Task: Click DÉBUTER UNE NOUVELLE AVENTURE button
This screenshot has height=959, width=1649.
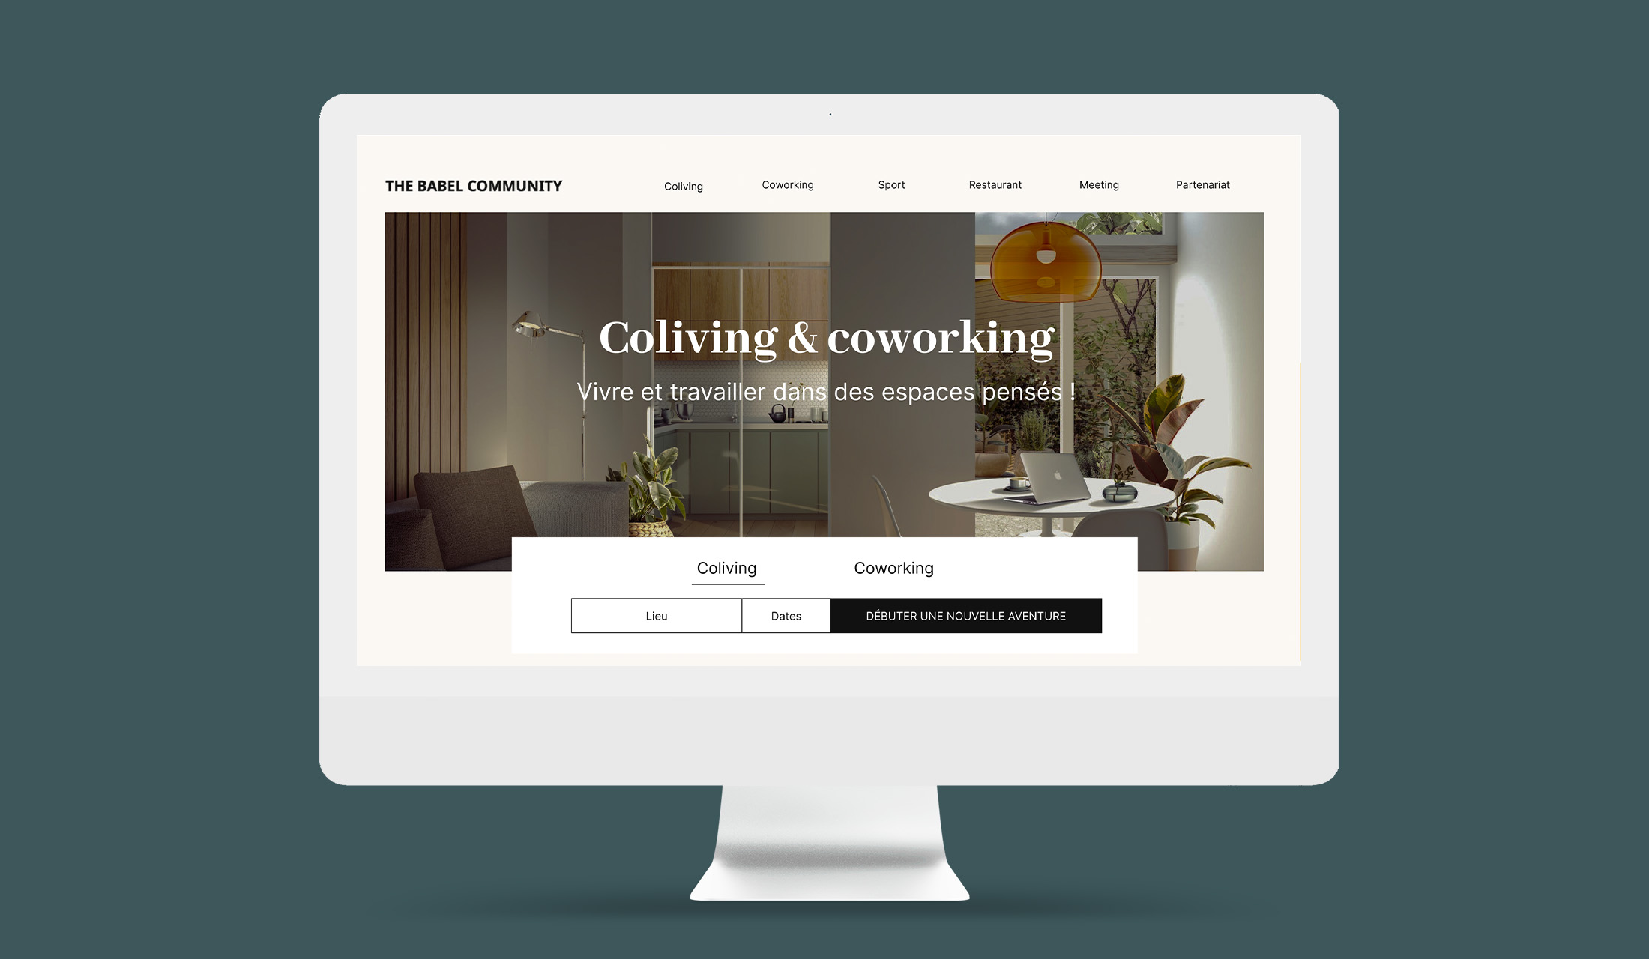Action: (x=966, y=615)
